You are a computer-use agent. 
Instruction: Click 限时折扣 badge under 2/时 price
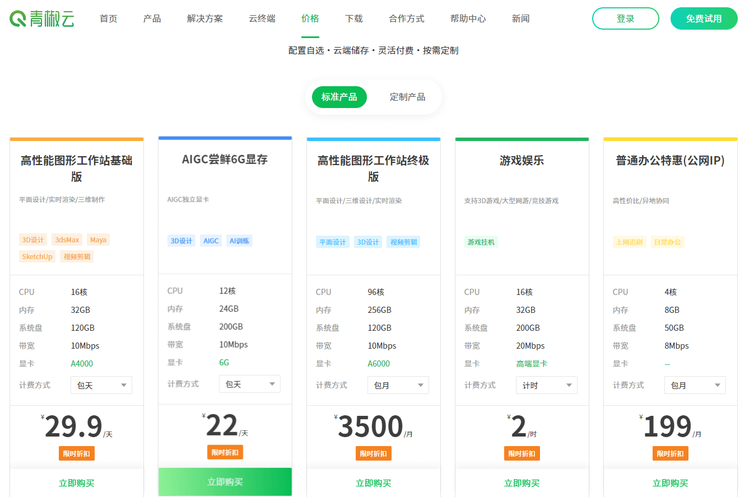[522, 453]
